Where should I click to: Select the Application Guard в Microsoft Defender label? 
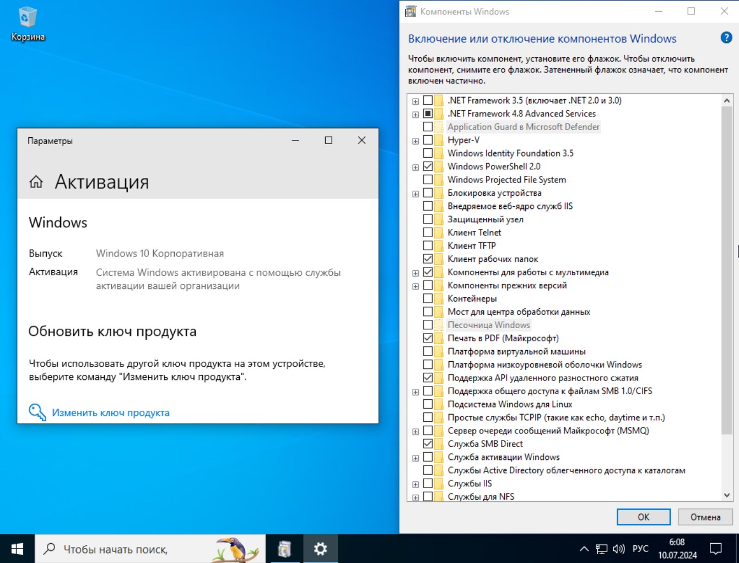[524, 127]
